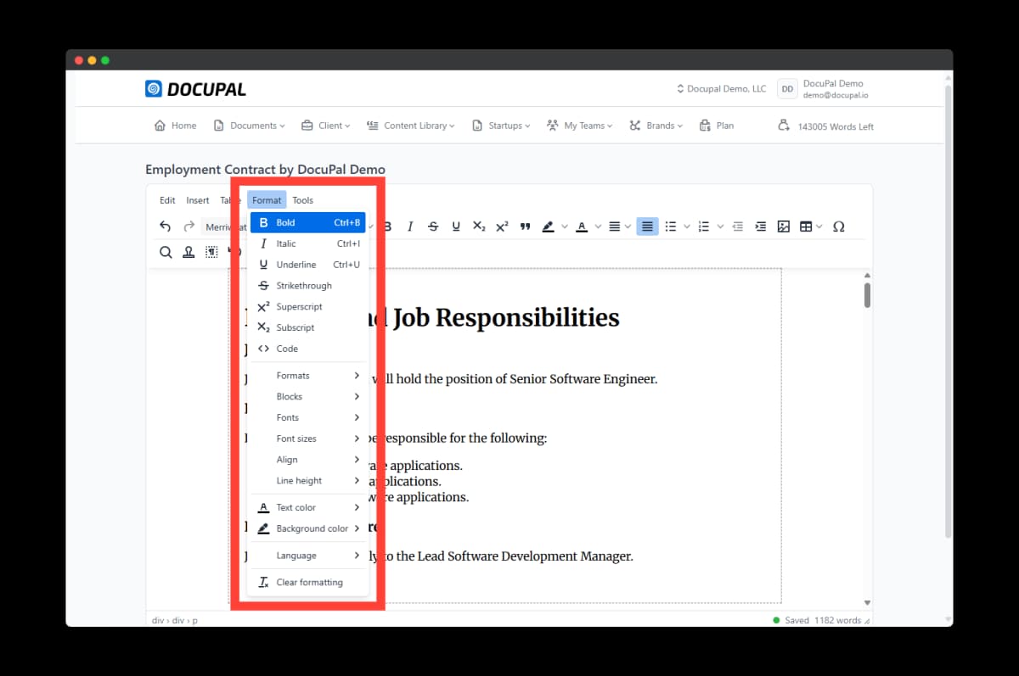Viewport: 1019px width, 676px height.
Task: Click the document's vertical scrollbar thumb
Action: (867, 295)
